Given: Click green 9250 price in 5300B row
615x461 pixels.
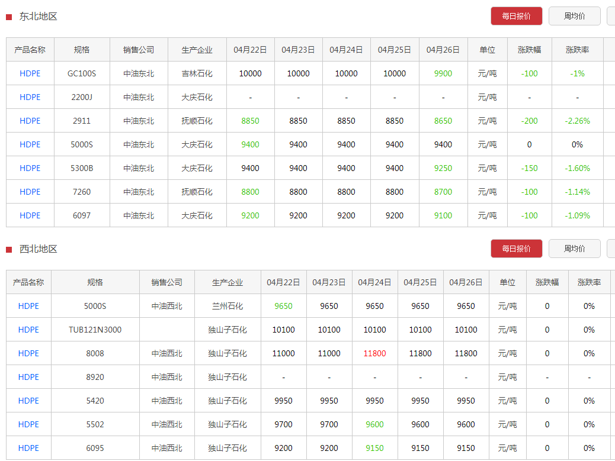Looking at the screenshot, I should tap(443, 169).
